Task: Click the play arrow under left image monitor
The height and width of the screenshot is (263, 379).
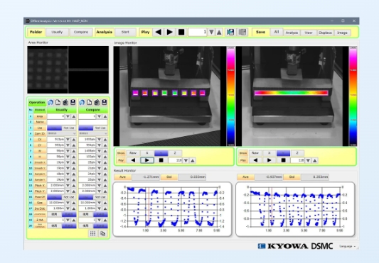Action: (146, 160)
